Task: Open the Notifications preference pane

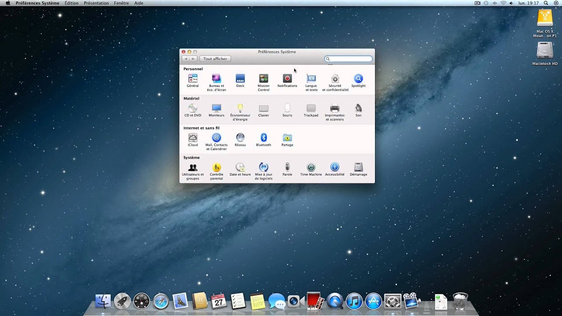Action: 287,81
